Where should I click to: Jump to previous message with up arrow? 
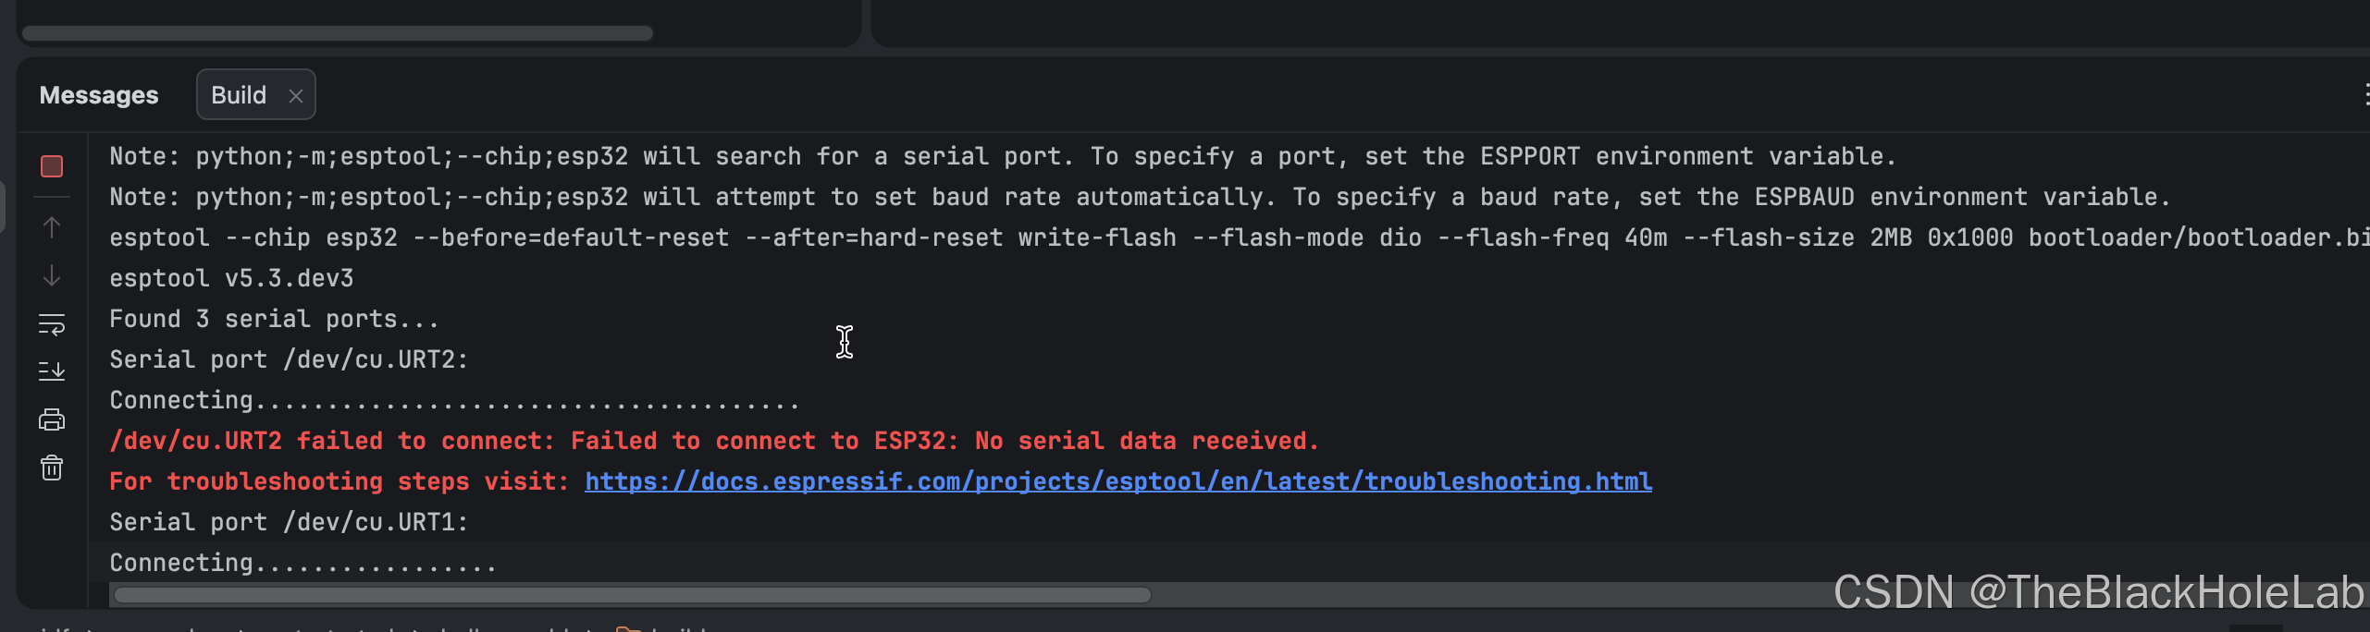(x=52, y=227)
